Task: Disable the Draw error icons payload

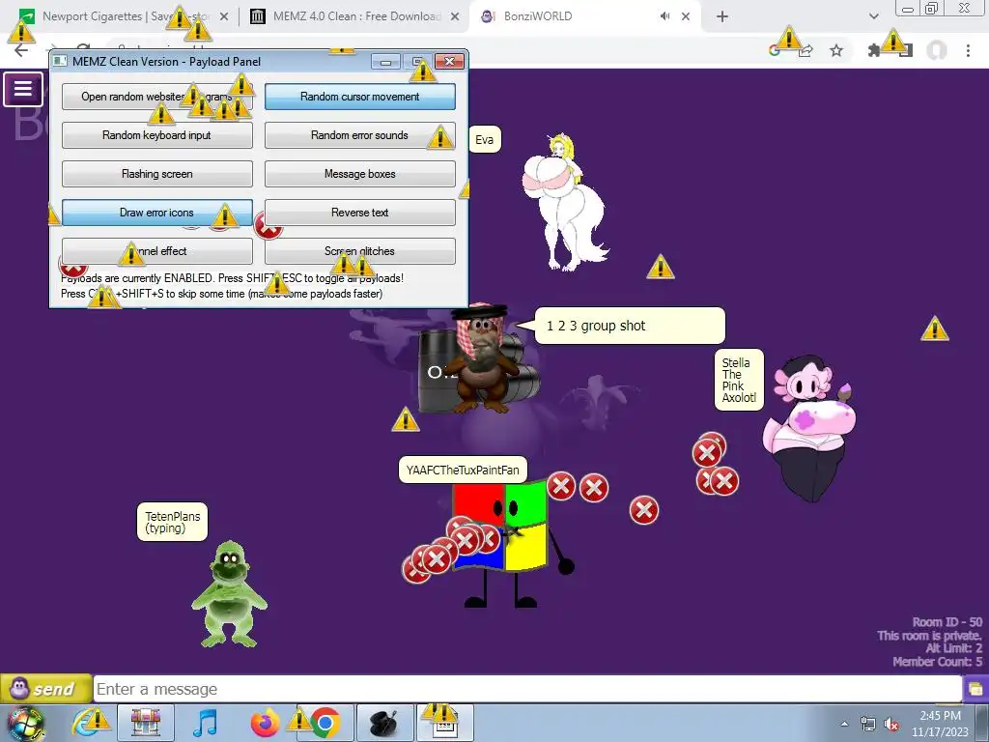Action: click(157, 213)
